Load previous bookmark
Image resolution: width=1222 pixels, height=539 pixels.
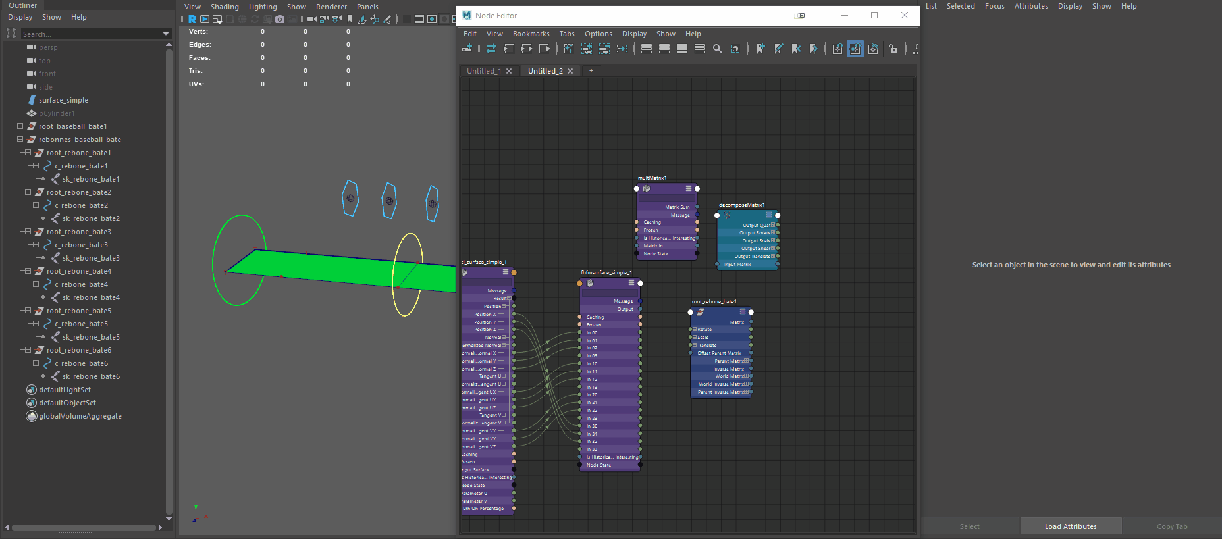tap(796, 49)
